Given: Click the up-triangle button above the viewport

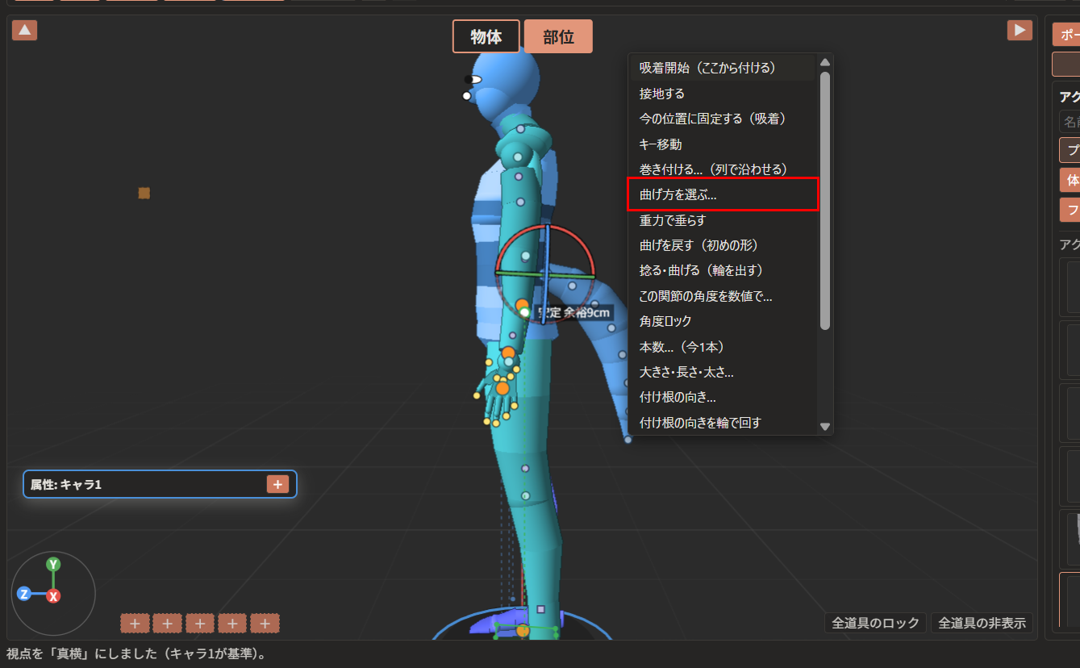Looking at the screenshot, I should (24, 31).
